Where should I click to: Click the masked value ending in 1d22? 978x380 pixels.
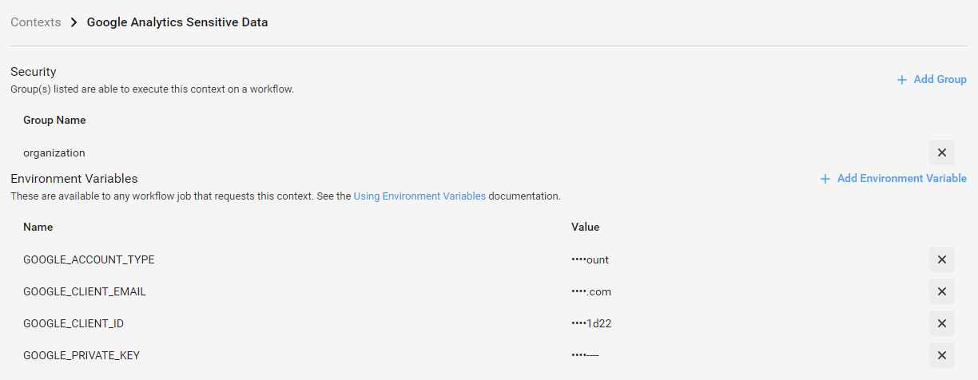coord(592,323)
